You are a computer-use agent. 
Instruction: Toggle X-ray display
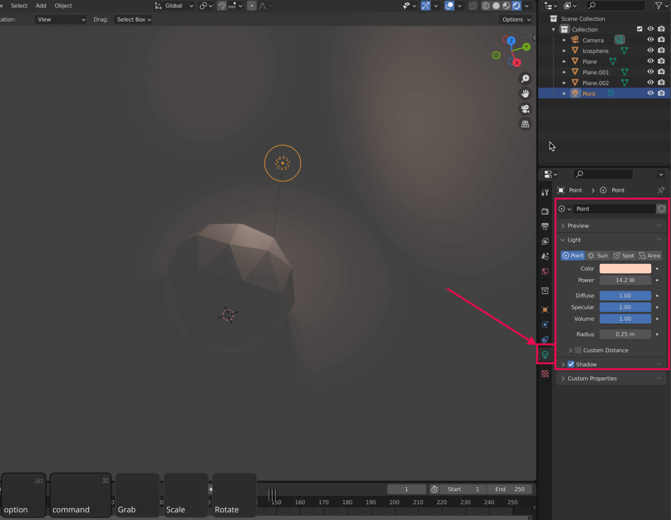coord(472,5)
